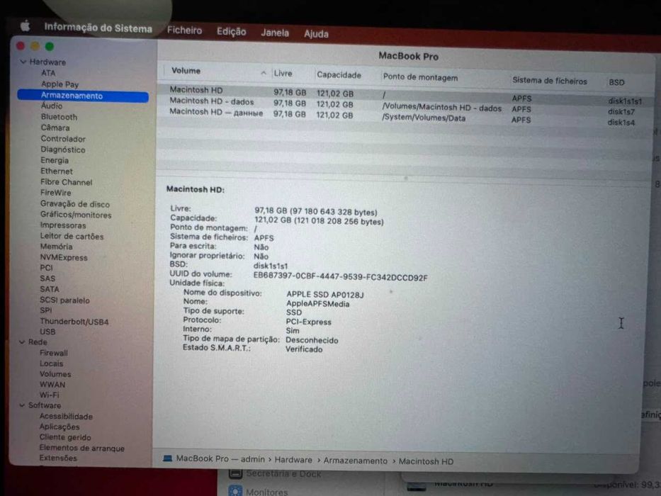661x496 pixels.
Task: Select SAS in the sidebar
Action: coord(47,278)
